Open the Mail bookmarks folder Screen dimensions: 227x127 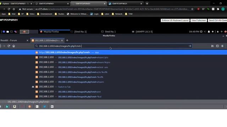[12, 14]
